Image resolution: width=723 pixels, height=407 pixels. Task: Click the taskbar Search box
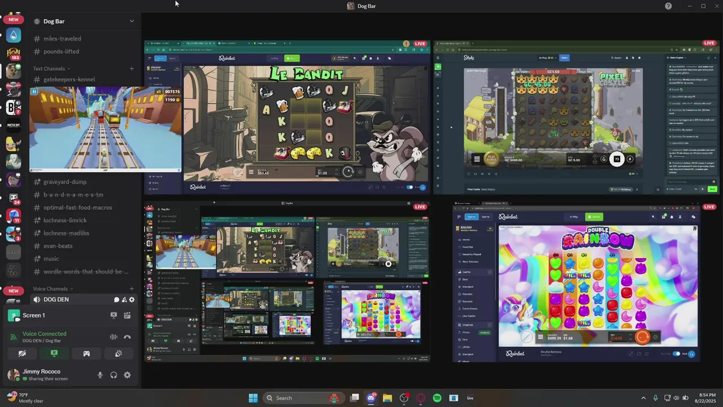coord(304,398)
